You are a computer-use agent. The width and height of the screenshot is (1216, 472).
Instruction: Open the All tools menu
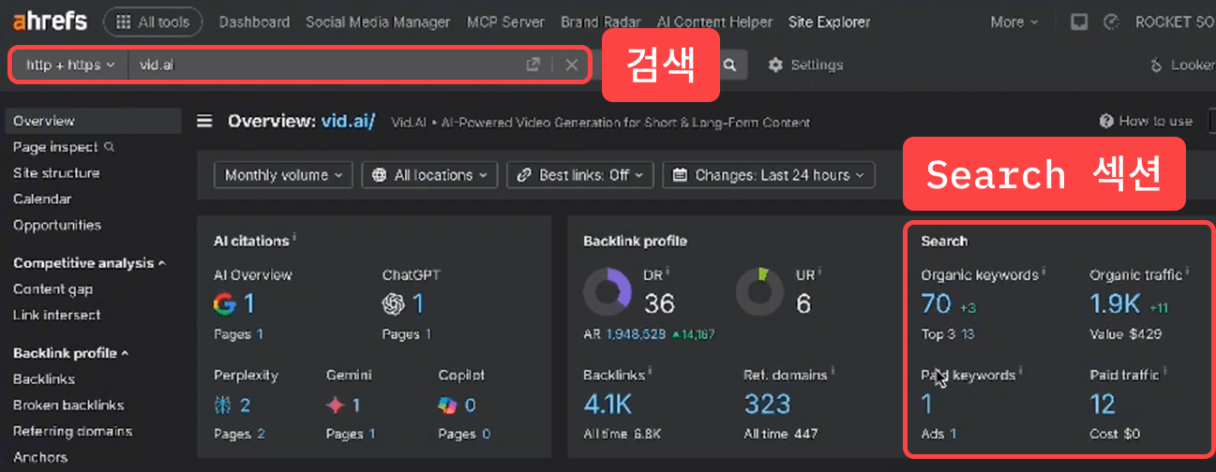(x=152, y=22)
